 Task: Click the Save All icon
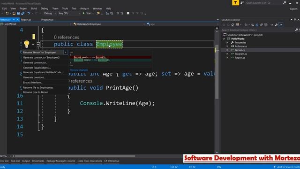[x=23, y=14]
